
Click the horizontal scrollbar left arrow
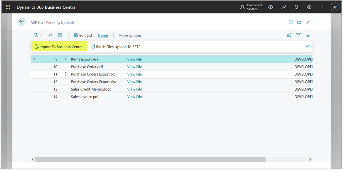point(33,159)
